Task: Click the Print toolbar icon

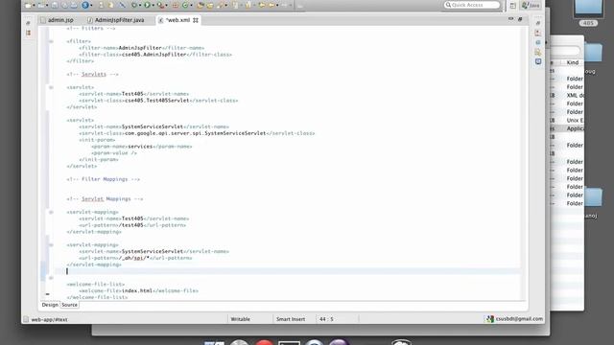Action: [x=74, y=6]
